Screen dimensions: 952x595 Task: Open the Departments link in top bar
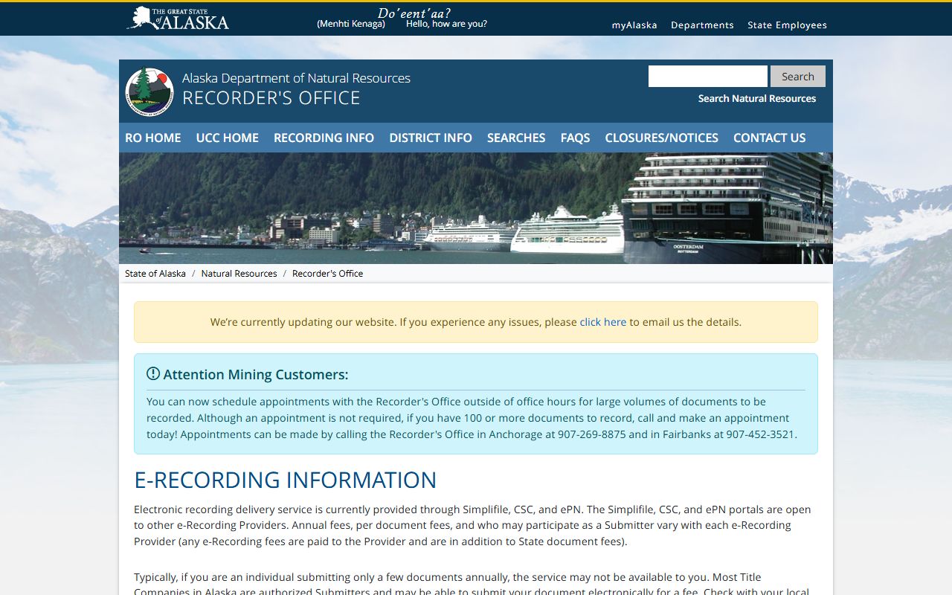click(702, 25)
